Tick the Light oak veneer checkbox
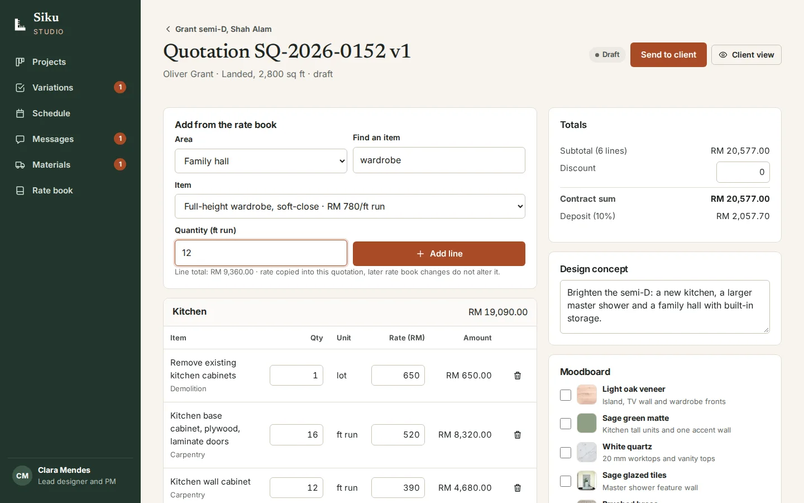This screenshot has height=503, width=804. (566, 395)
